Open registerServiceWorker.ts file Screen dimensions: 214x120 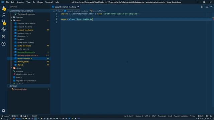point(26,81)
